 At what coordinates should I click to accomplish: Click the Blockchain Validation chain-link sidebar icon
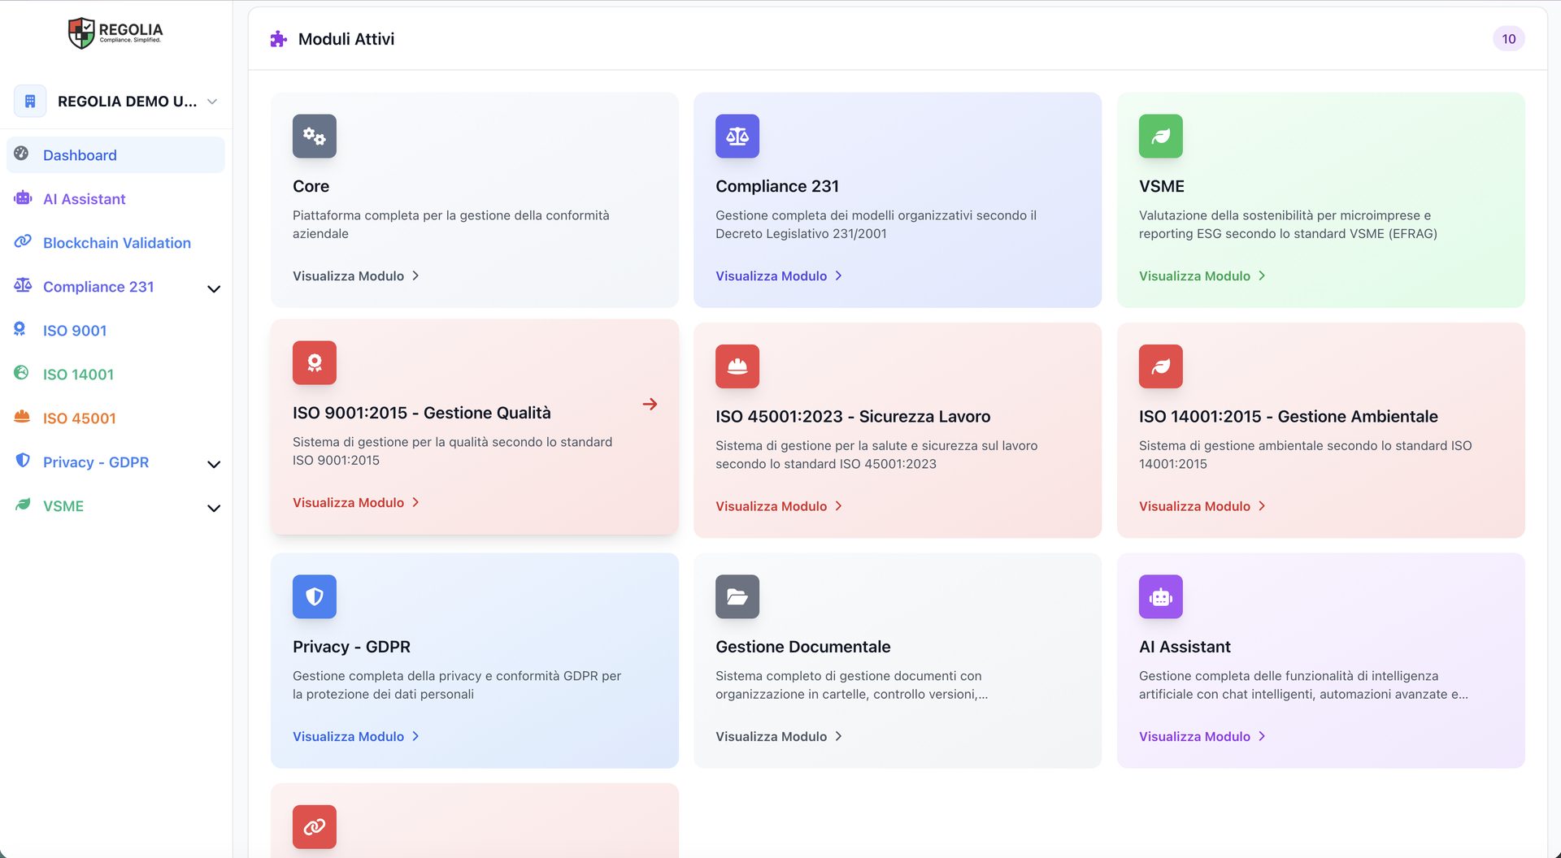click(23, 241)
